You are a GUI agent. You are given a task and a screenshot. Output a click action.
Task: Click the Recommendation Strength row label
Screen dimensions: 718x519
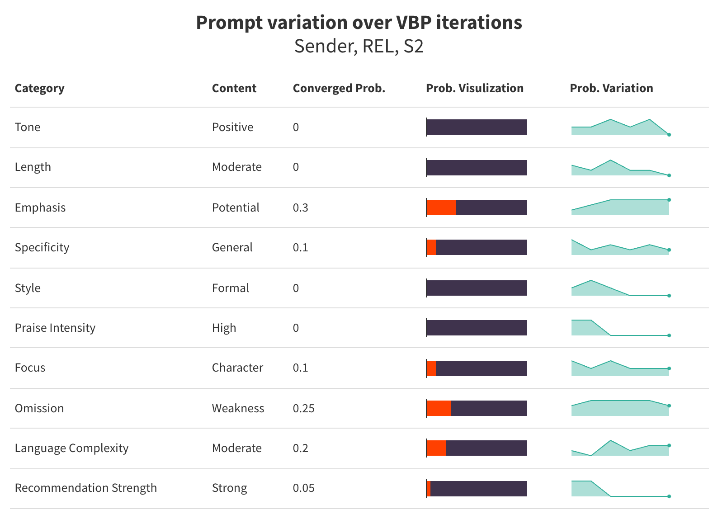coord(86,488)
